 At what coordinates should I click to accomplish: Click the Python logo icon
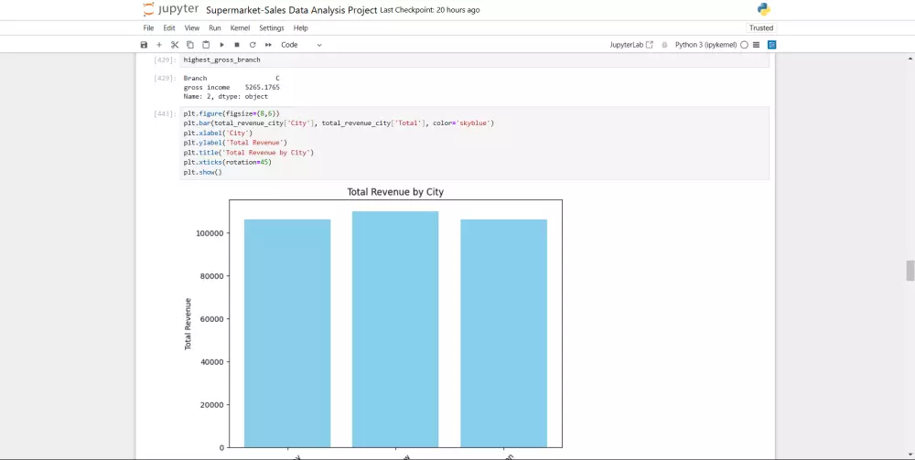coord(764,9)
